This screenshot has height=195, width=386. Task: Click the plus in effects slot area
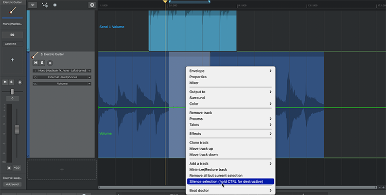(12, 60)
